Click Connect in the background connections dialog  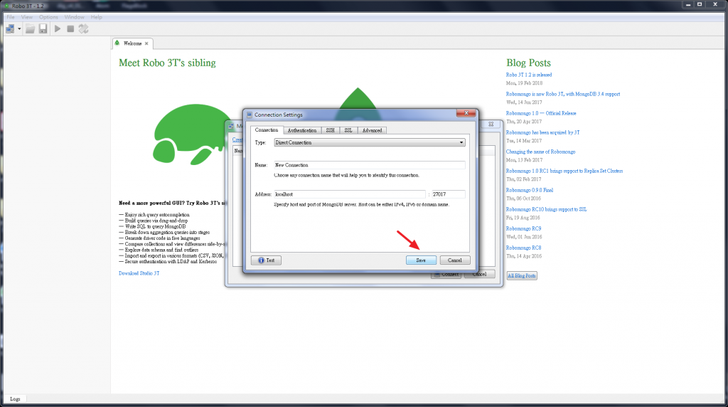446,275
